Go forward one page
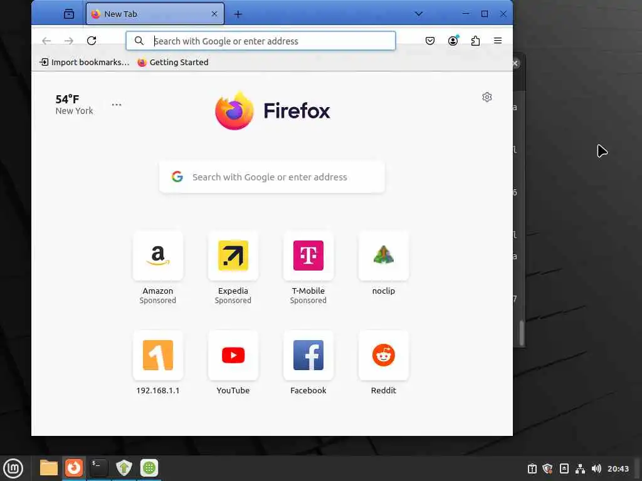642x481 pixels. [69, 41]
